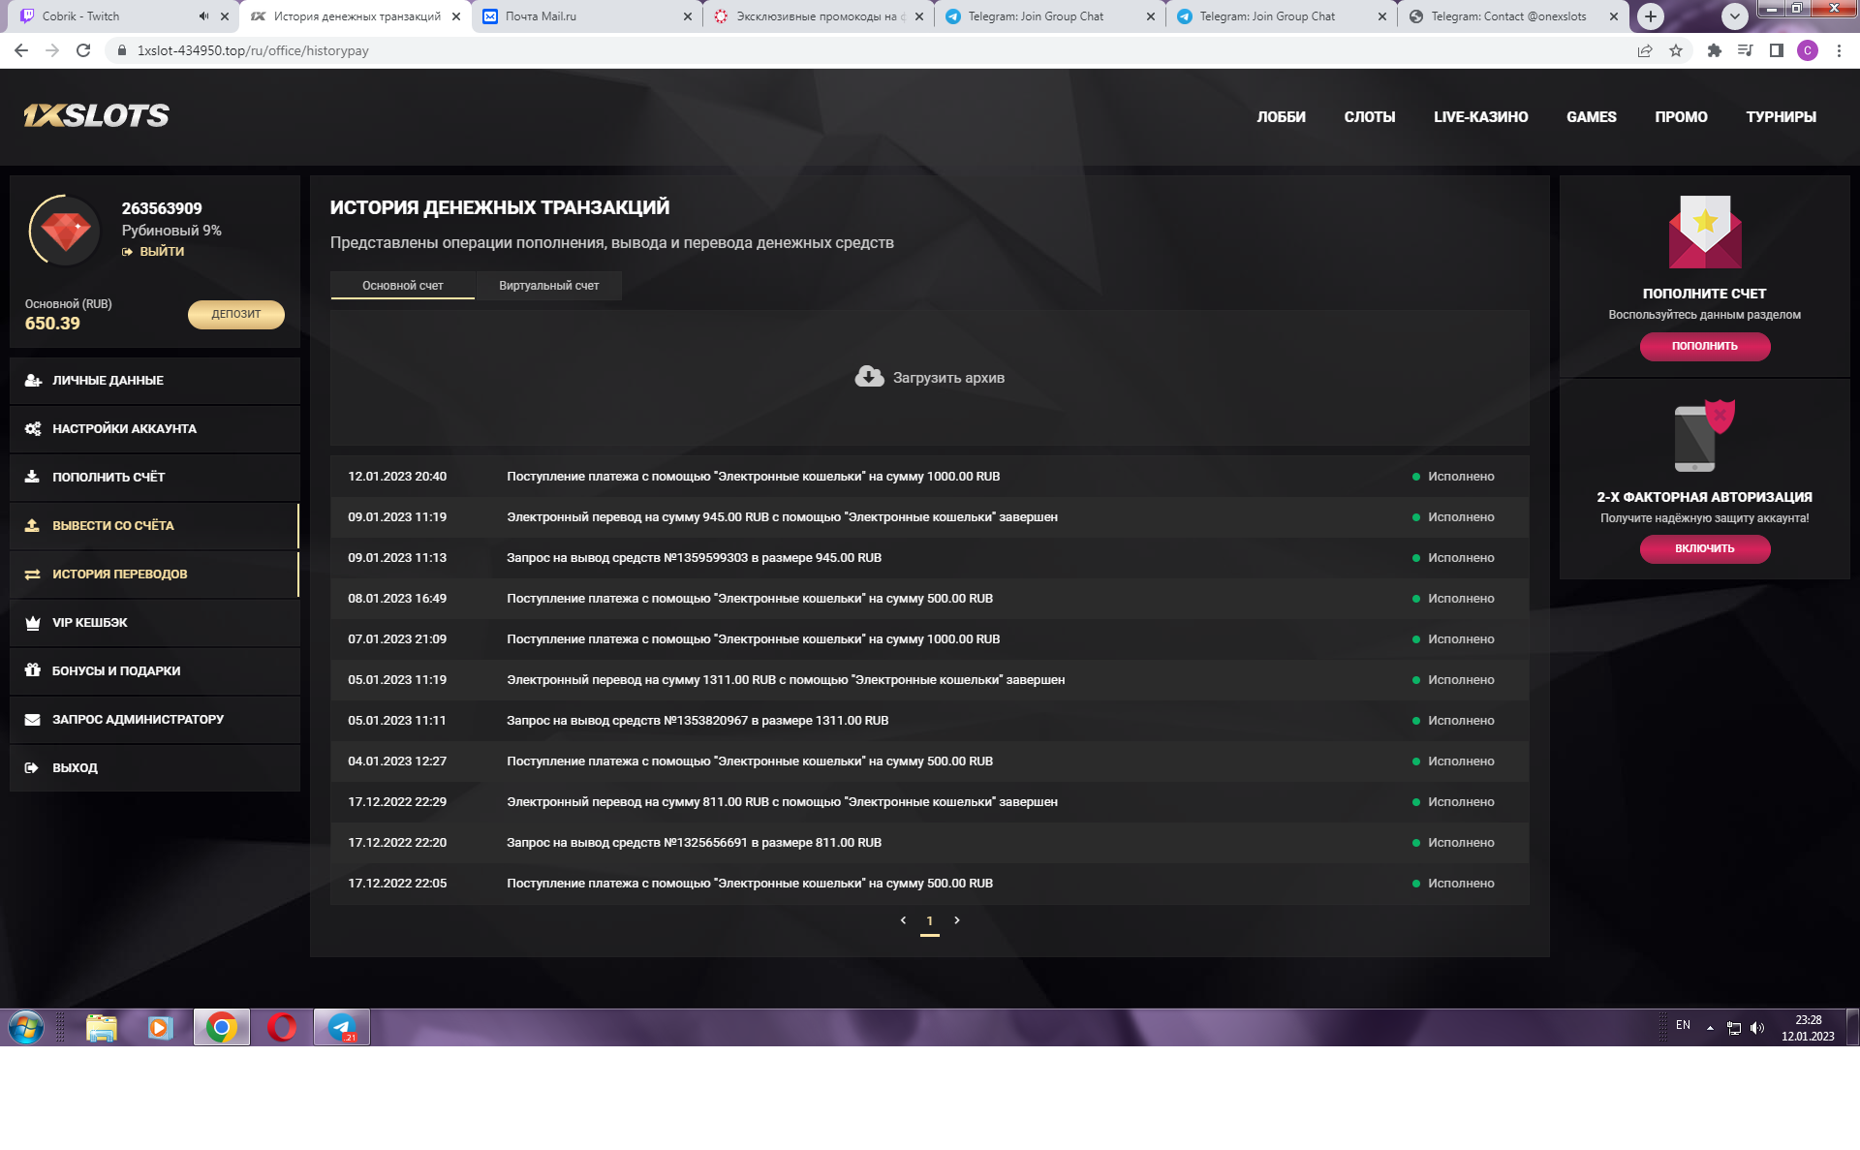
Task: Reload the page with refresh icon
Action: (83, 50)
